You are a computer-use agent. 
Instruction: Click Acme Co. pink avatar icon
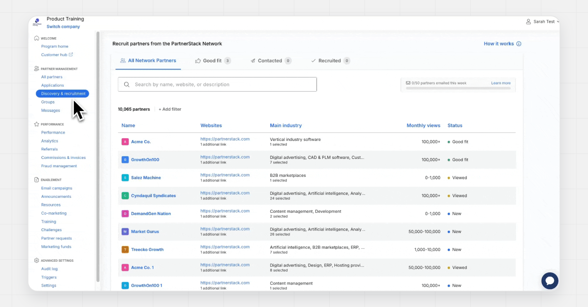[x=125, y=142]
